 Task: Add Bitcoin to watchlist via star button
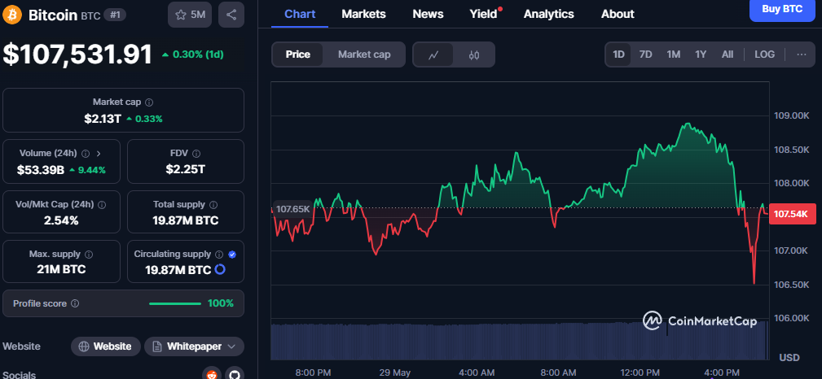point(190,15)
